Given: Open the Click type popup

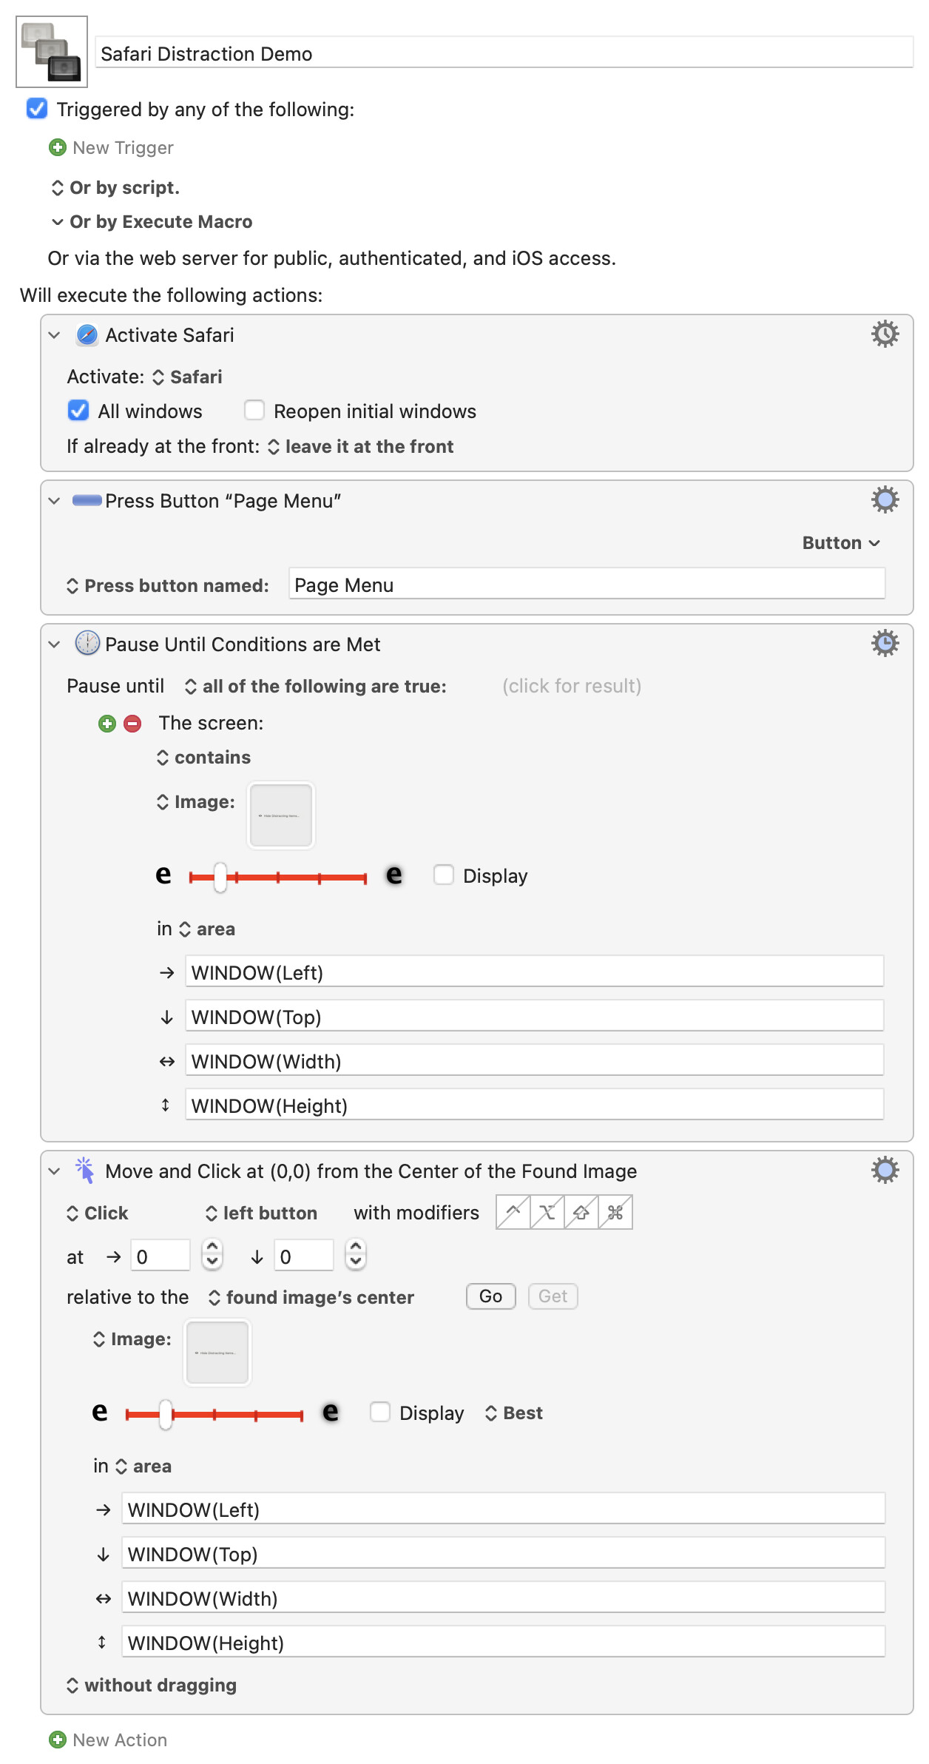Looking at the screenshot, I should click(97, 1213).
